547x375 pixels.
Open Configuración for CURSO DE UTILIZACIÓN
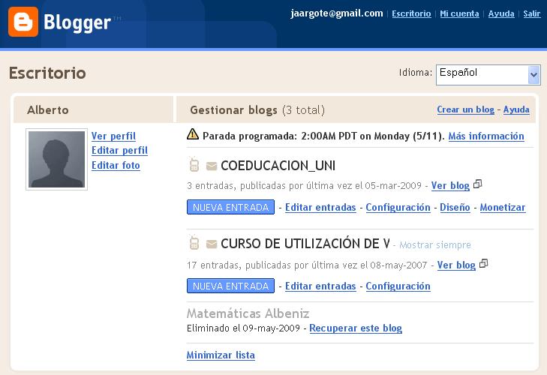click(398, 286)
